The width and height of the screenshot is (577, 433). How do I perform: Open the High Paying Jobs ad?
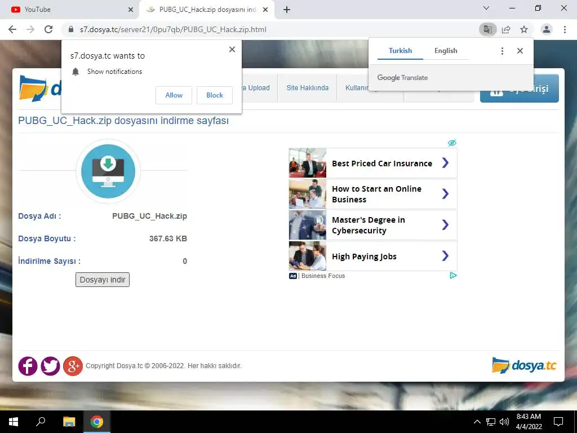click(373, 256)
